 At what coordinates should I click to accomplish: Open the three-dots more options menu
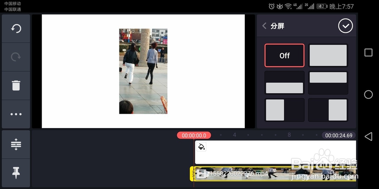[16, 114]
